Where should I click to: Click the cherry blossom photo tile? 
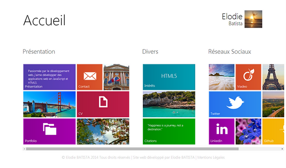point(103,131)
